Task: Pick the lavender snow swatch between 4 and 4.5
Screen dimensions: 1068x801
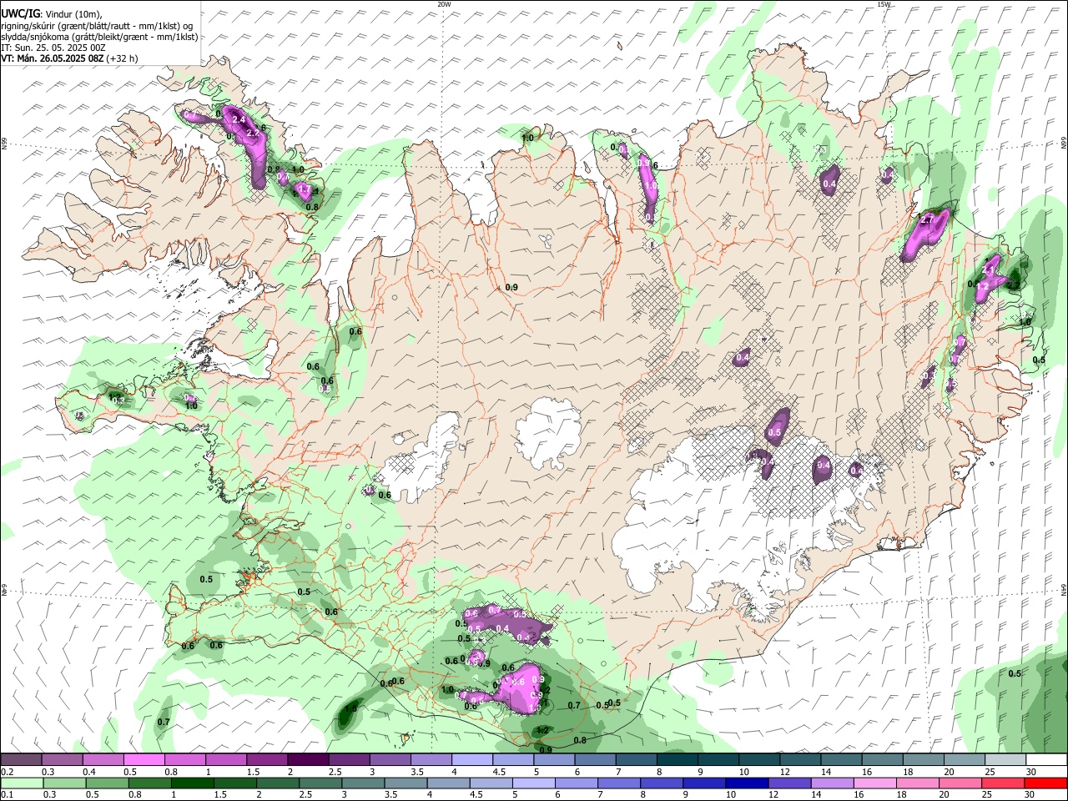Action: click(x=472, y=760)
